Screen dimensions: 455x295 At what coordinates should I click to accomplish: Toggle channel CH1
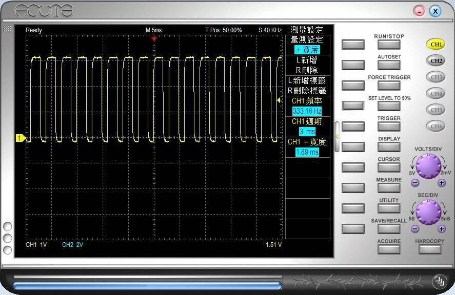click(436, 45)
